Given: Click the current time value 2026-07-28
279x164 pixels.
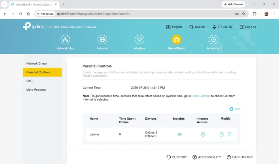Looking at the screenshot, I should tap(148, 87).
